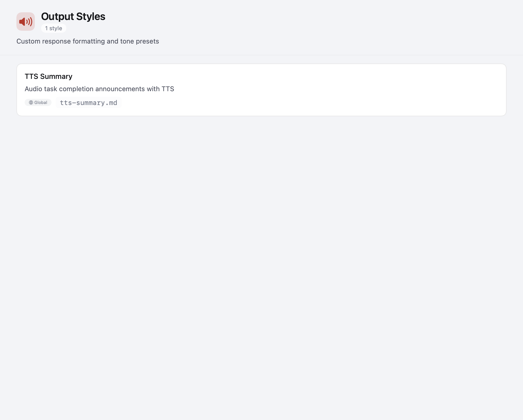Open tts-summary.md from its monospace chip
The image size is (523, 420).
point(89,102)
